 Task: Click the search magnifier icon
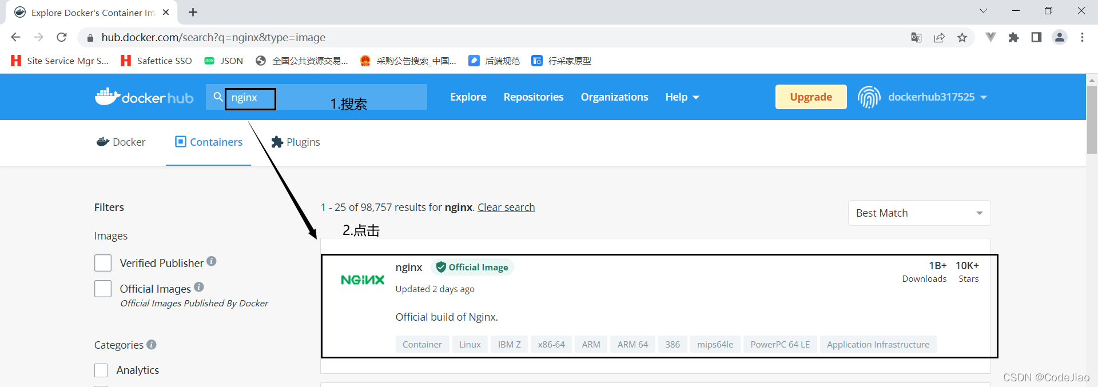[218, 97]
